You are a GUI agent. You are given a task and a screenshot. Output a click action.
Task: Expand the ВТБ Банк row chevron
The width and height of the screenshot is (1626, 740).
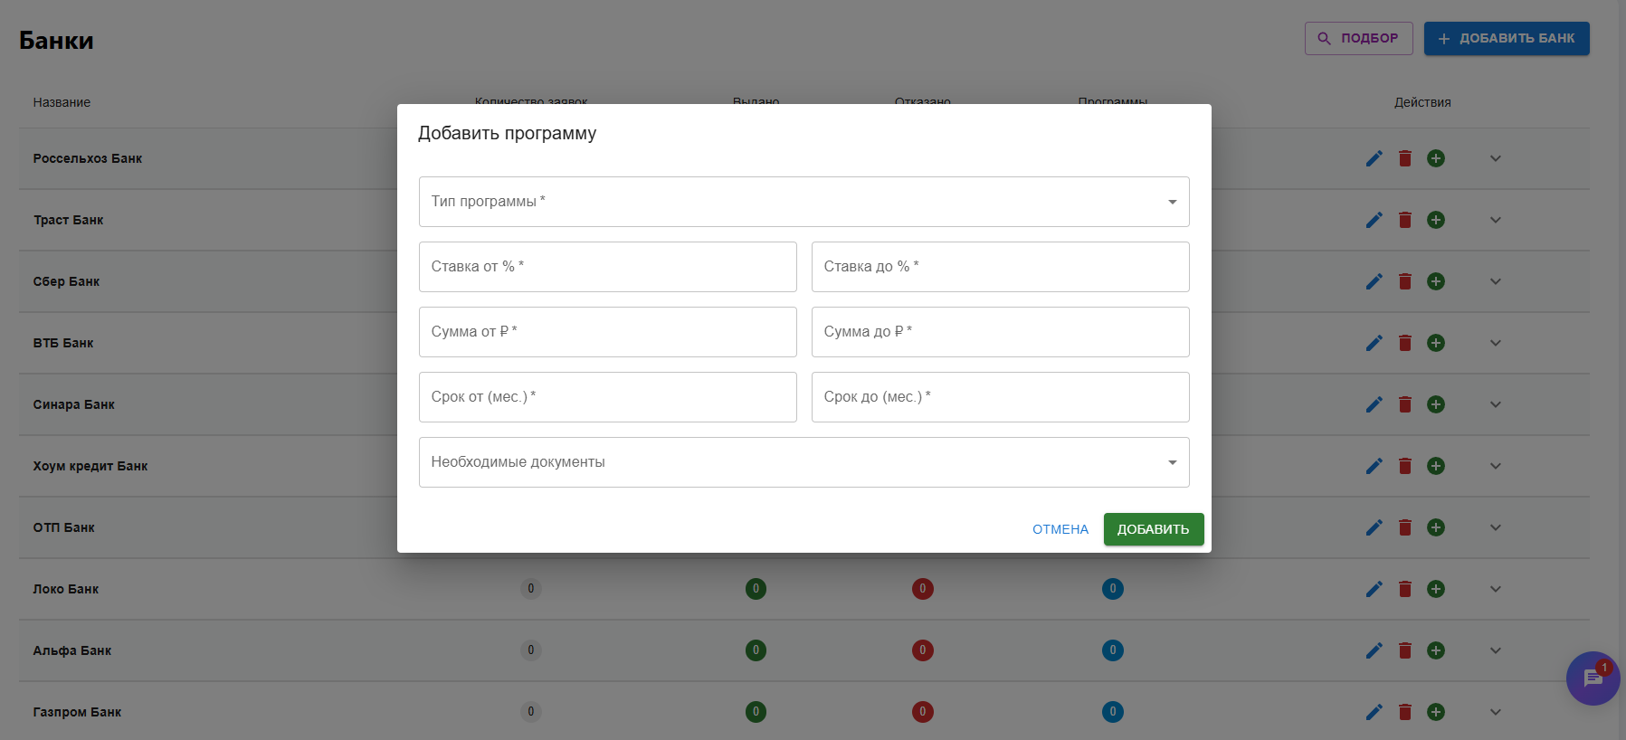(x=1495, y=343)
